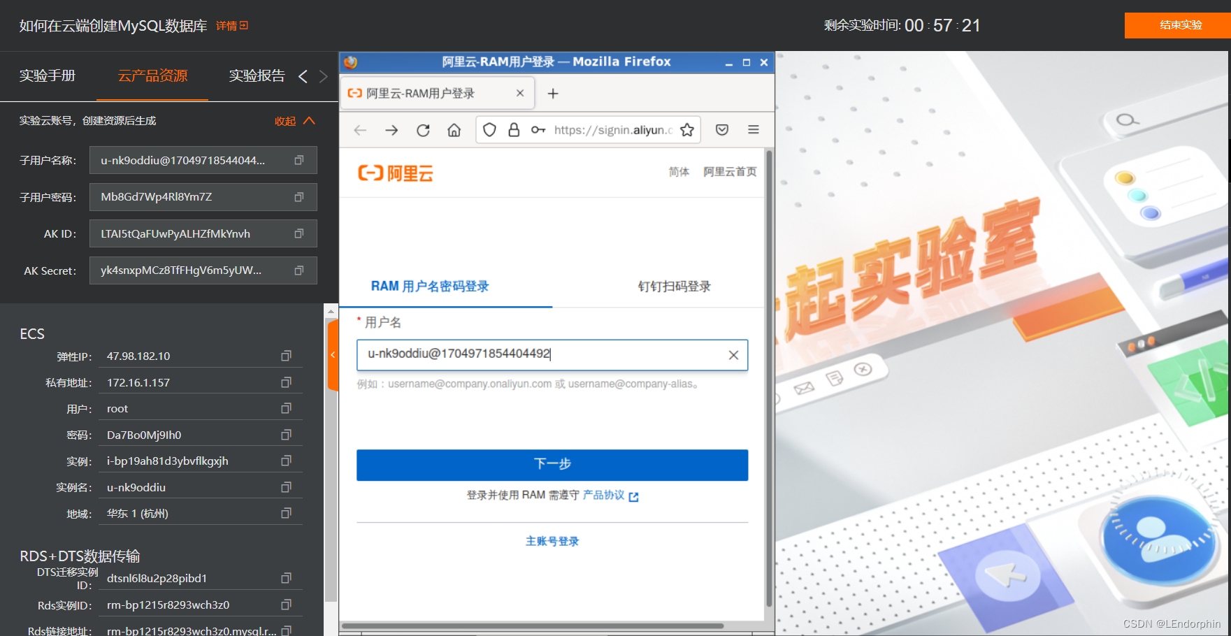
Task: Copy the ECS user root
Action: (x=286, y=408)
